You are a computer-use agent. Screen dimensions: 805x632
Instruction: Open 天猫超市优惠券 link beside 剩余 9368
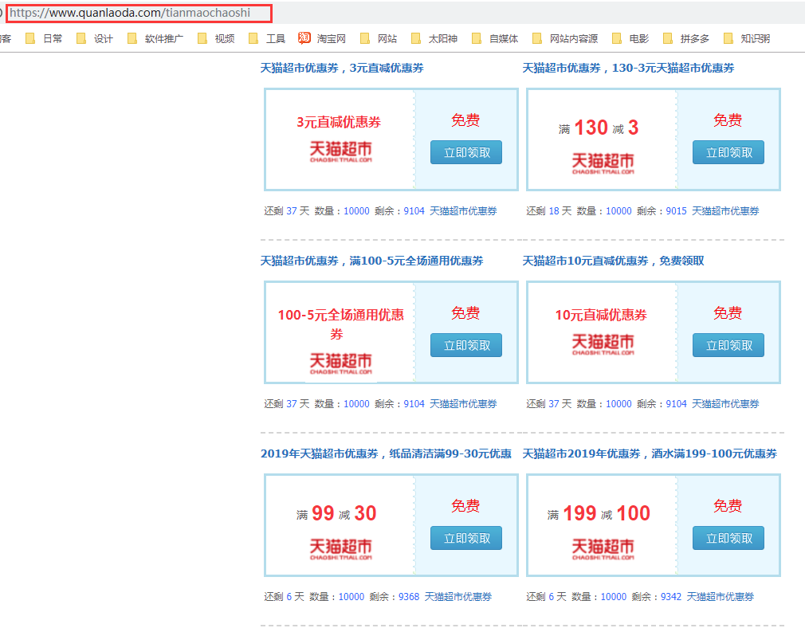pos(458,597)
